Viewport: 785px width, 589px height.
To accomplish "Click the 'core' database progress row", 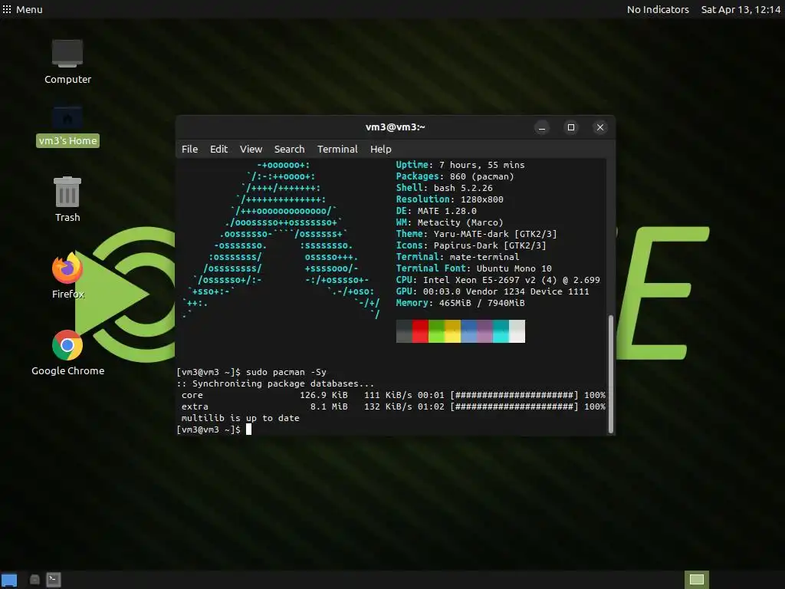I will coord(393,395).
